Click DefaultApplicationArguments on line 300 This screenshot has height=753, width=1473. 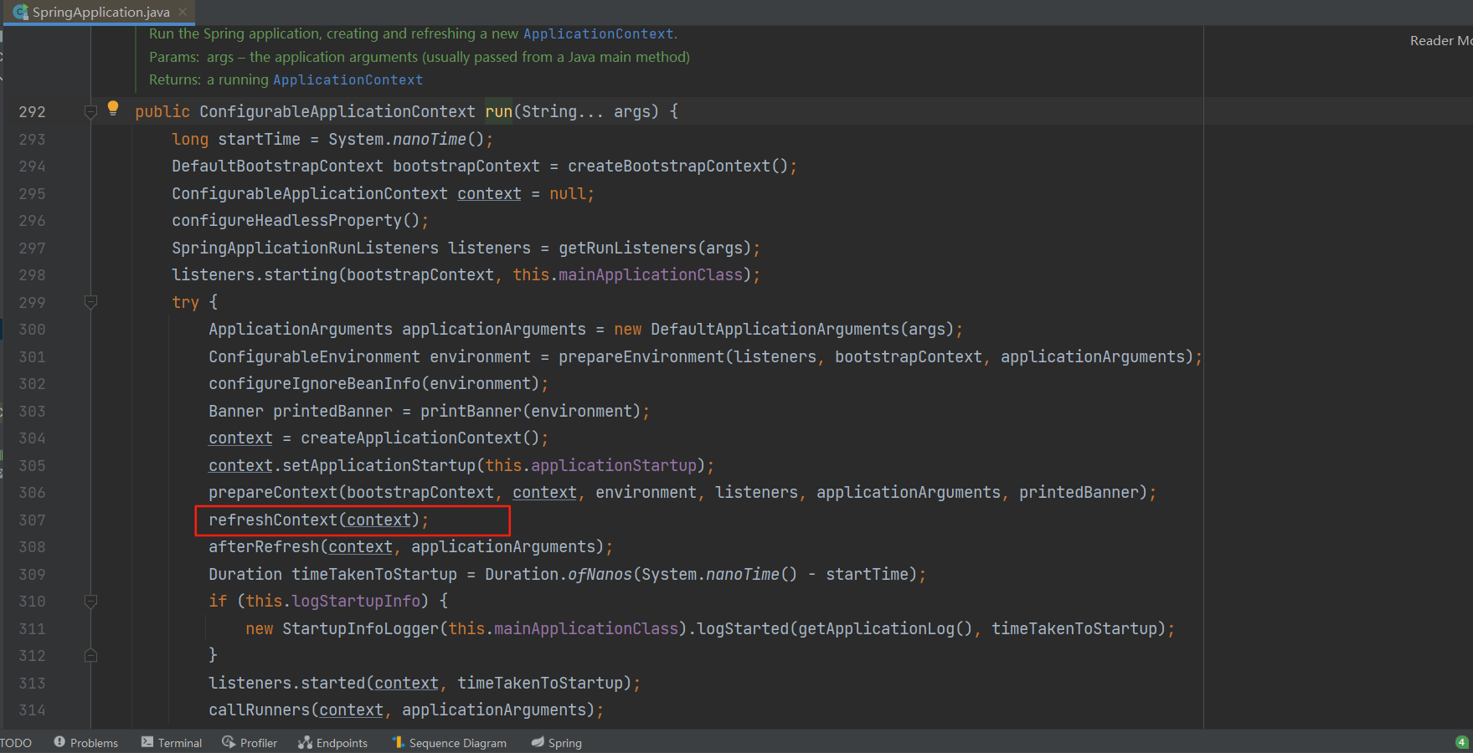point(775,329)
